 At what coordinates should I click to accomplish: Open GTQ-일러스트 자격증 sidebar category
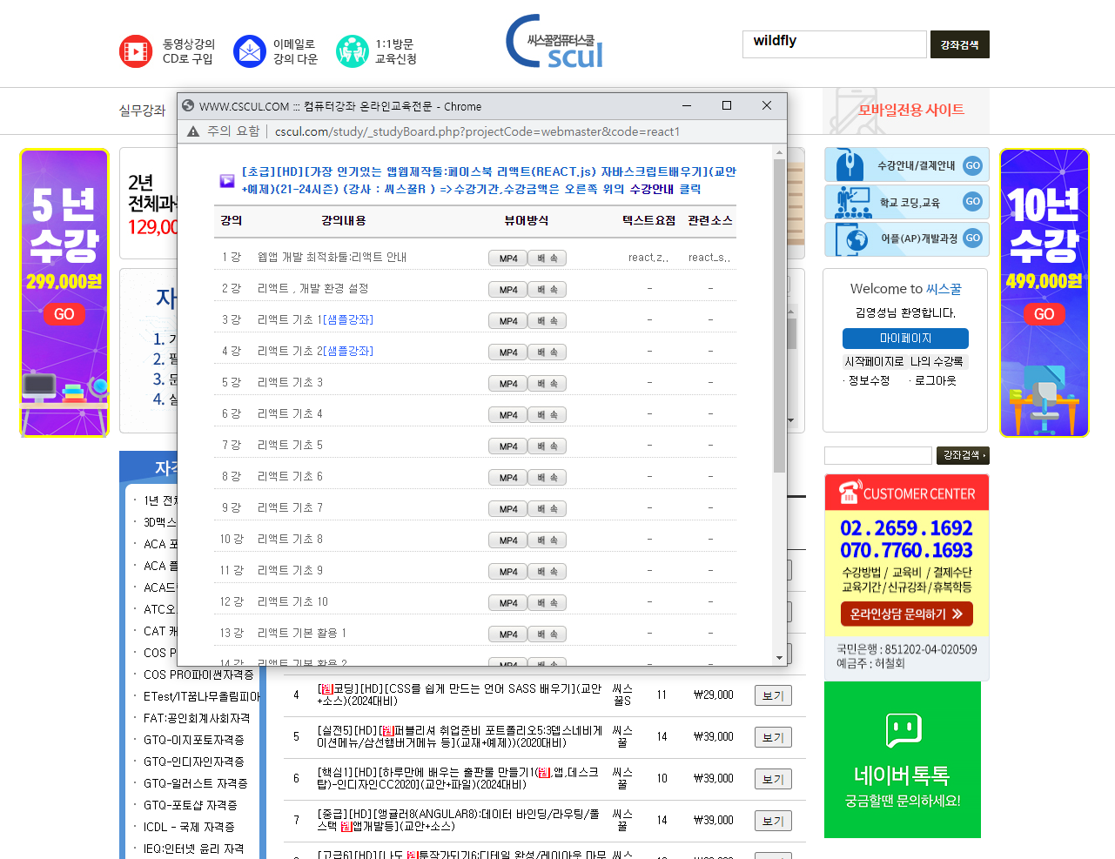[195, 783]
